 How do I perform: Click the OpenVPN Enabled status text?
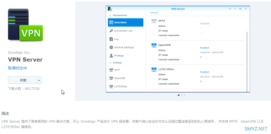pos(204,48)
